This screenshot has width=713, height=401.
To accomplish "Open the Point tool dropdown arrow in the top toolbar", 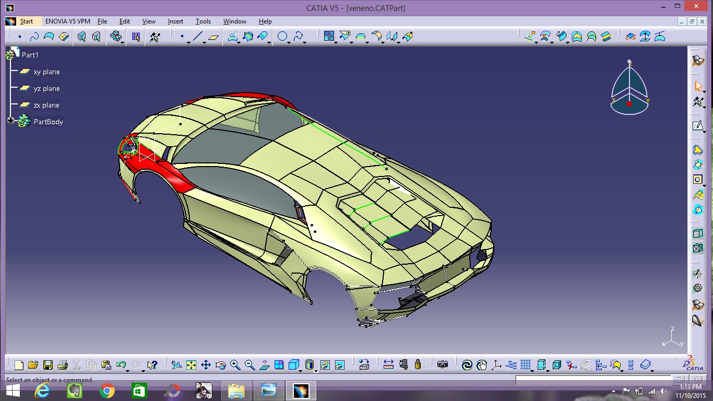I will coord(188,42).
